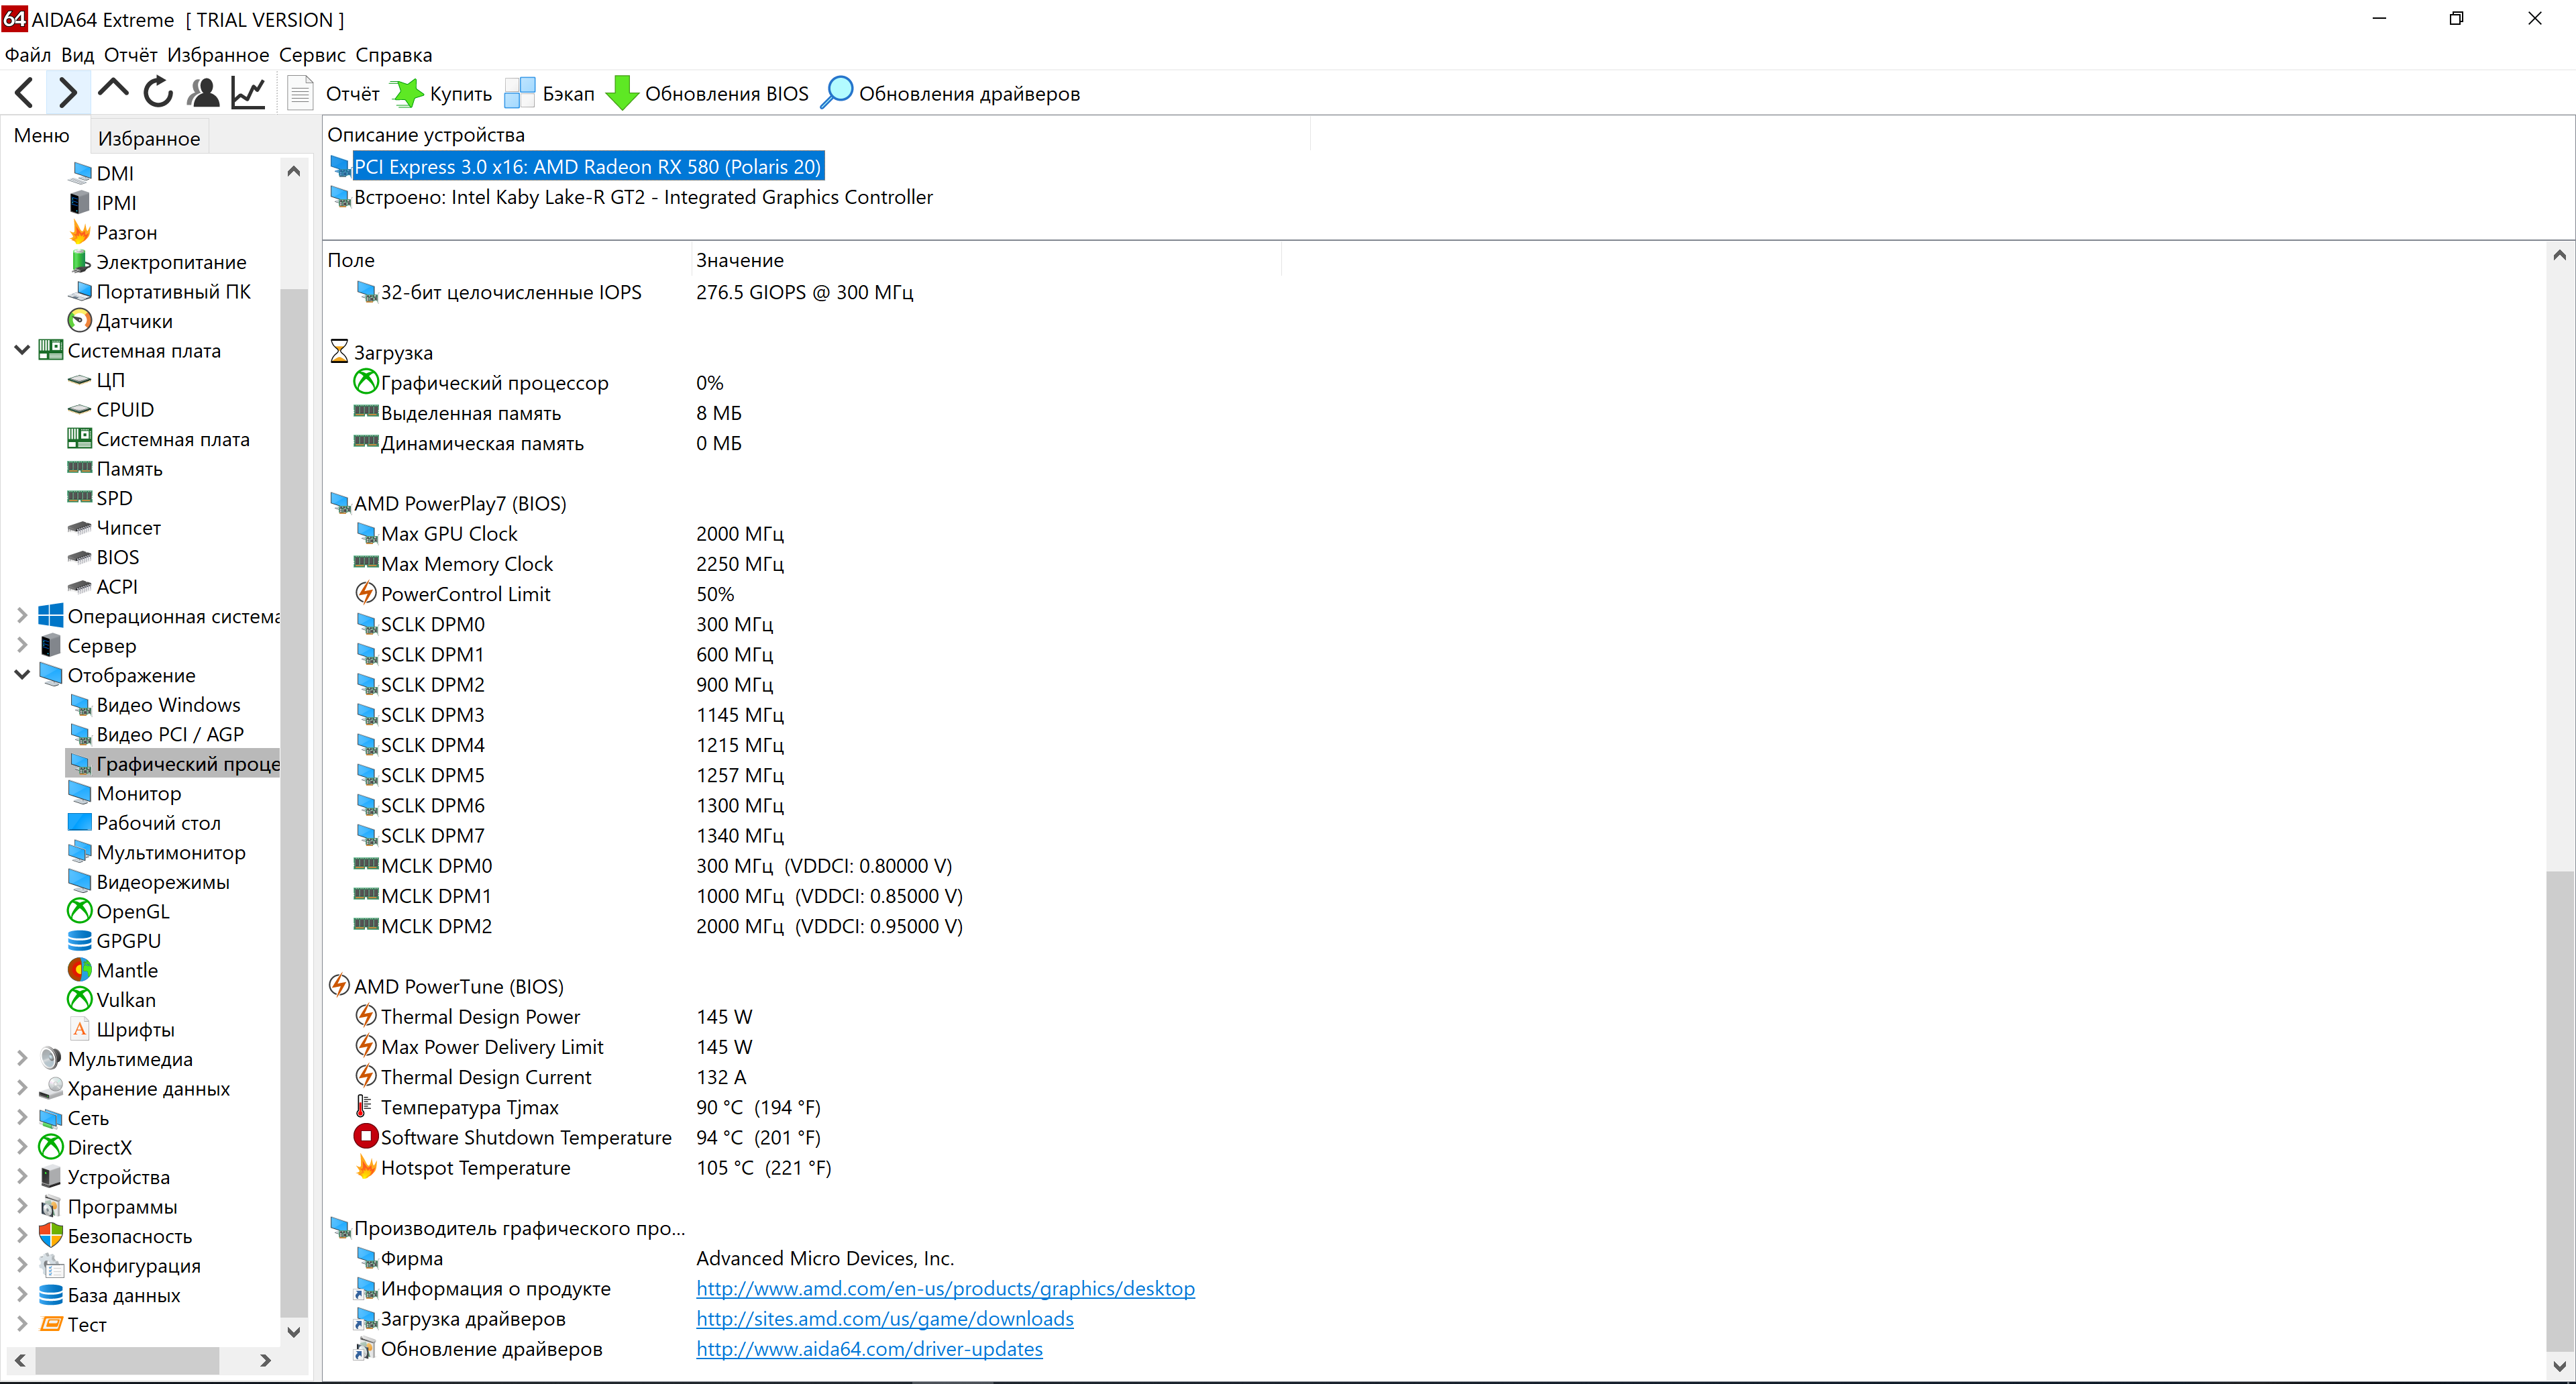Open the Память memory item
The width and height of the screenshot is (2576, 1384).
point(116,468)
